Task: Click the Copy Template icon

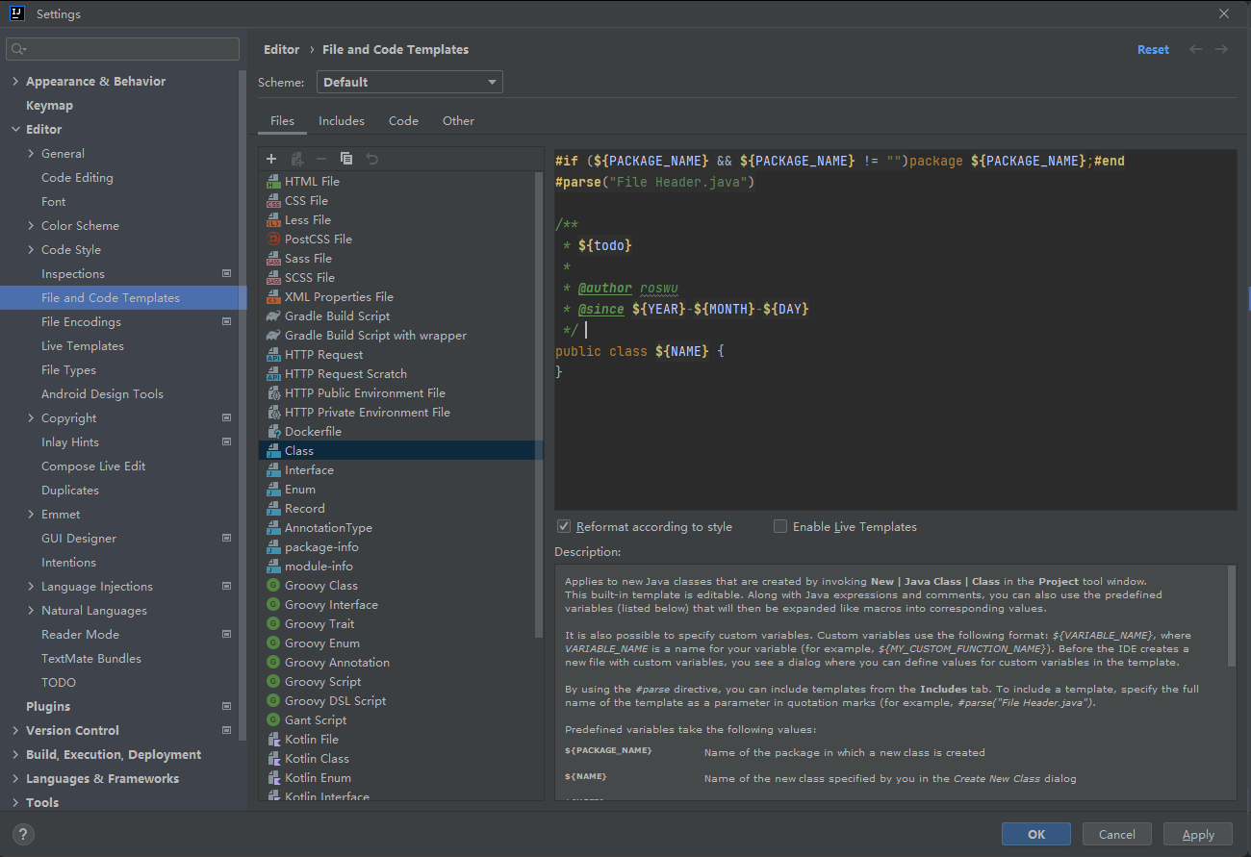Action: tap(346, 159)
